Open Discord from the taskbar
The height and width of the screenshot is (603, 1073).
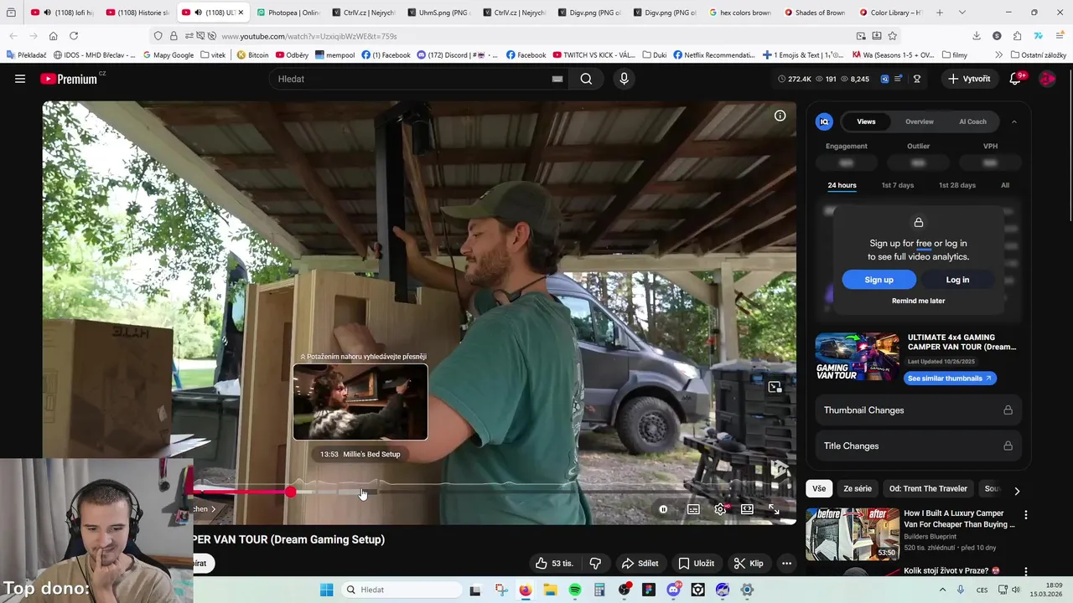click(x=673, y=590)
